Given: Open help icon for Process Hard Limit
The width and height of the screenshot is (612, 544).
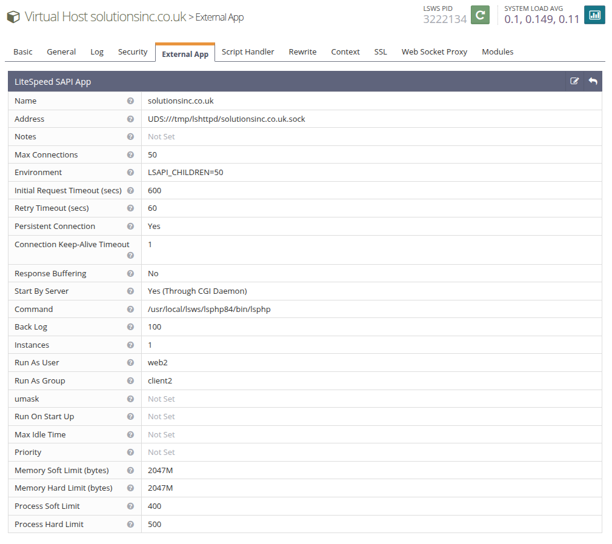Looking at the screenshot, I should point(130,525).
